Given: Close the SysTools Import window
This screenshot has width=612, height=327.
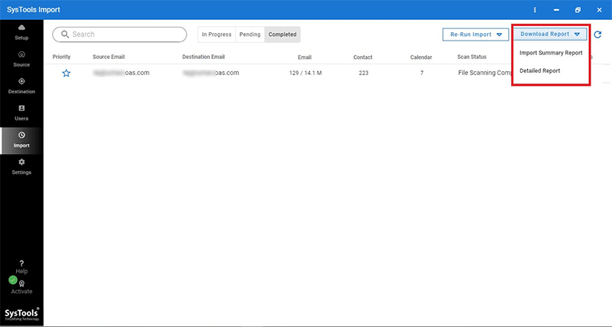Looking at the screenshot, I should [599, 10].
